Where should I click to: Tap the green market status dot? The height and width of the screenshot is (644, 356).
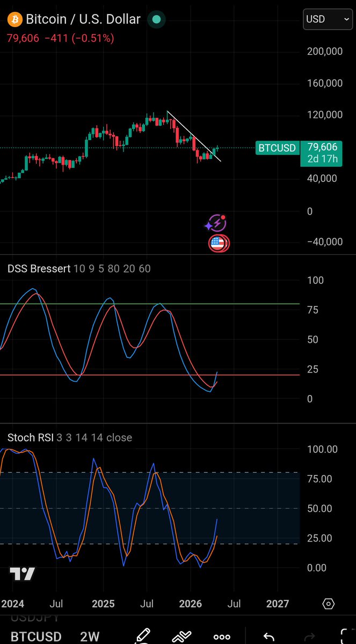coord(156,19)
